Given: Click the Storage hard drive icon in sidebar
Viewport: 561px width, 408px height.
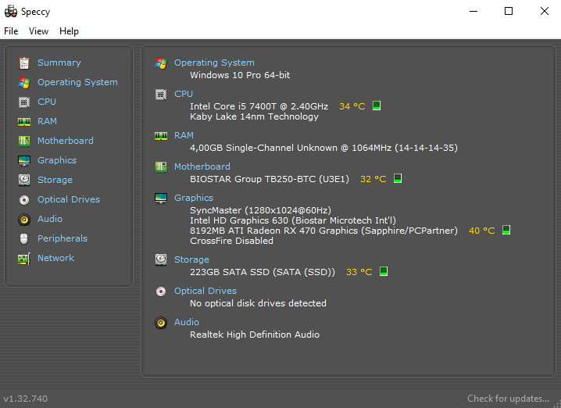Looking at the screenshot, I should tap(24, 180).
